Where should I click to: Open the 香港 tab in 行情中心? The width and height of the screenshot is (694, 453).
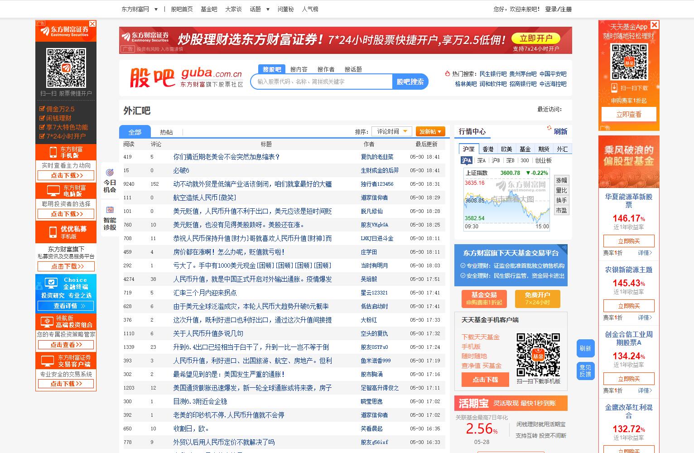point(489,148)
